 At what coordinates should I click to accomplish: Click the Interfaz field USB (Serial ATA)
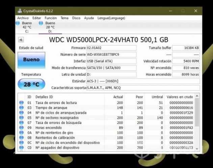[x=111, y=61]
